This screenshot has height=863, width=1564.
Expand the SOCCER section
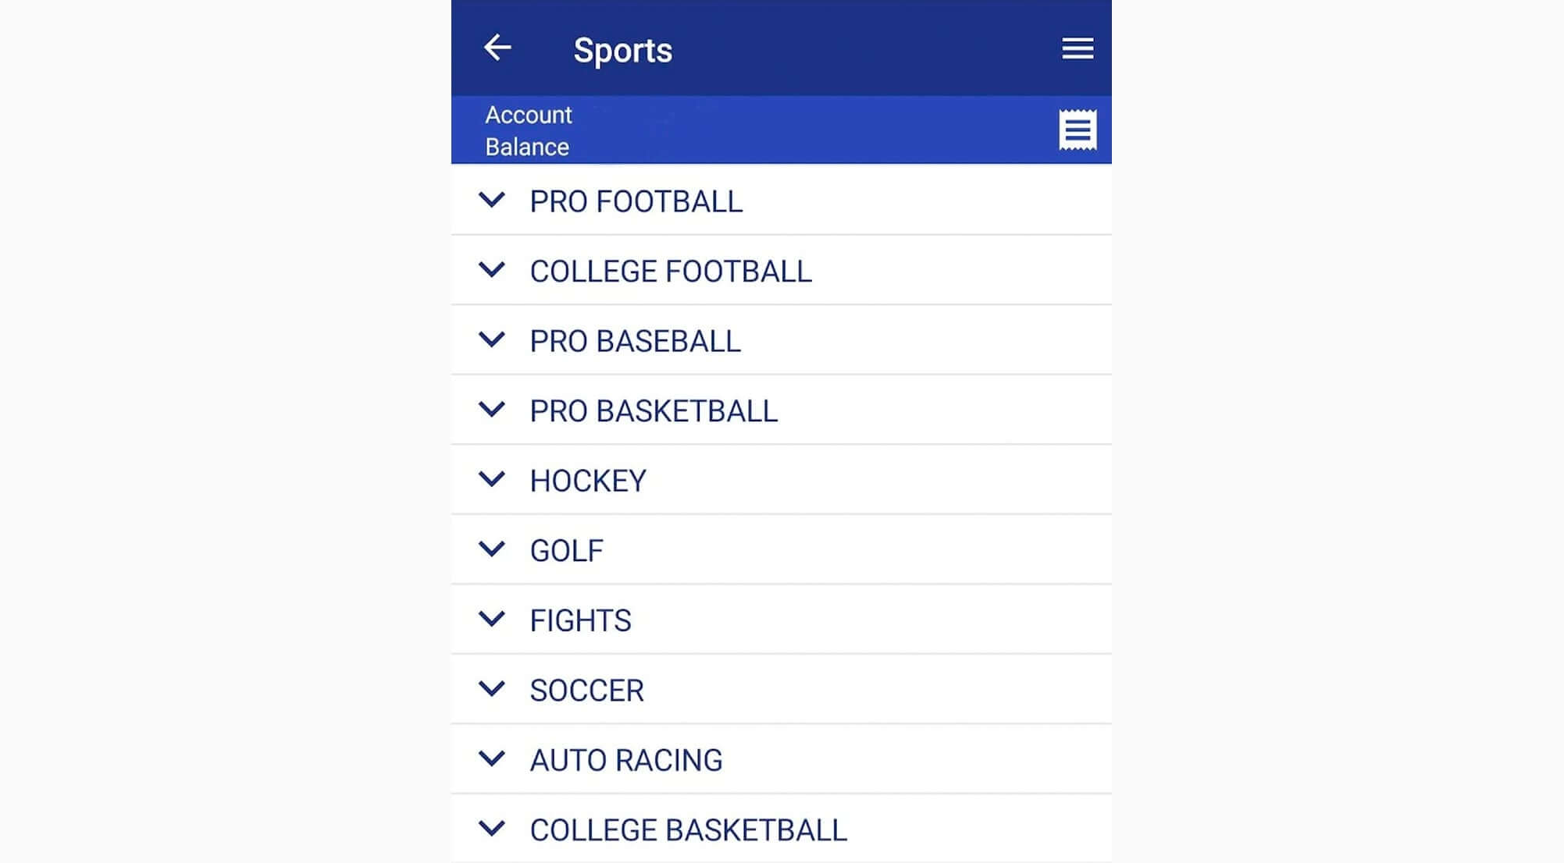point(492,689)
